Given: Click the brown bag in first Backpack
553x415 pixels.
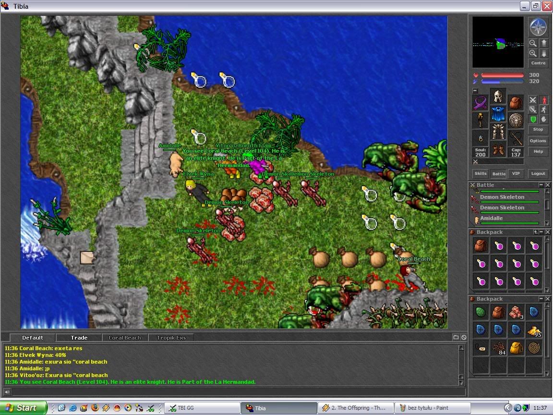Looking at the screenshot, I should pos(481,245).
